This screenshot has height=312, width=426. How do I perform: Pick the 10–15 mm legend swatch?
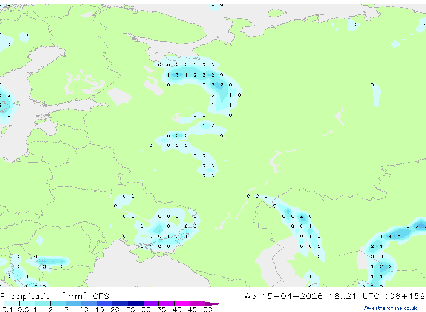pyautogui.click(x=89, y=303)
